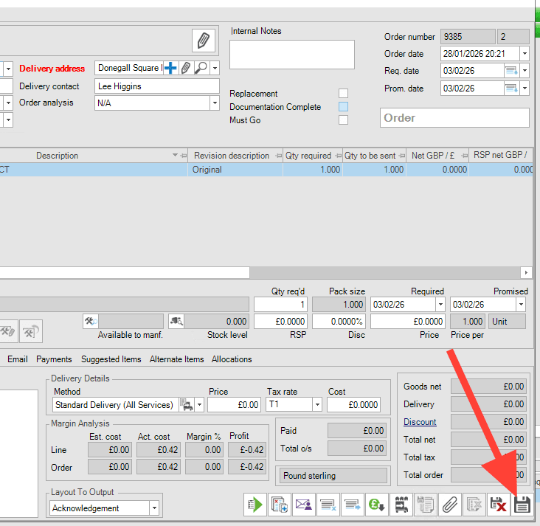Click the Stock level search icon
The width and height of the screenshot is (540, 526).
[x=176, y=321]
